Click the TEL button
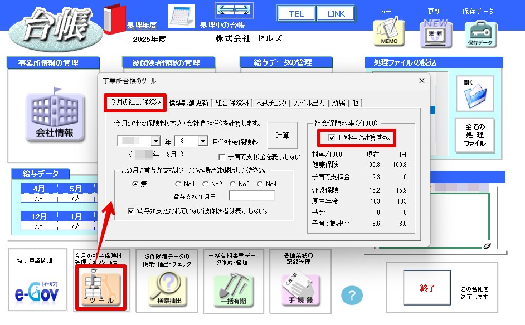This screenshot has width=525, height=325. [296, 14]
